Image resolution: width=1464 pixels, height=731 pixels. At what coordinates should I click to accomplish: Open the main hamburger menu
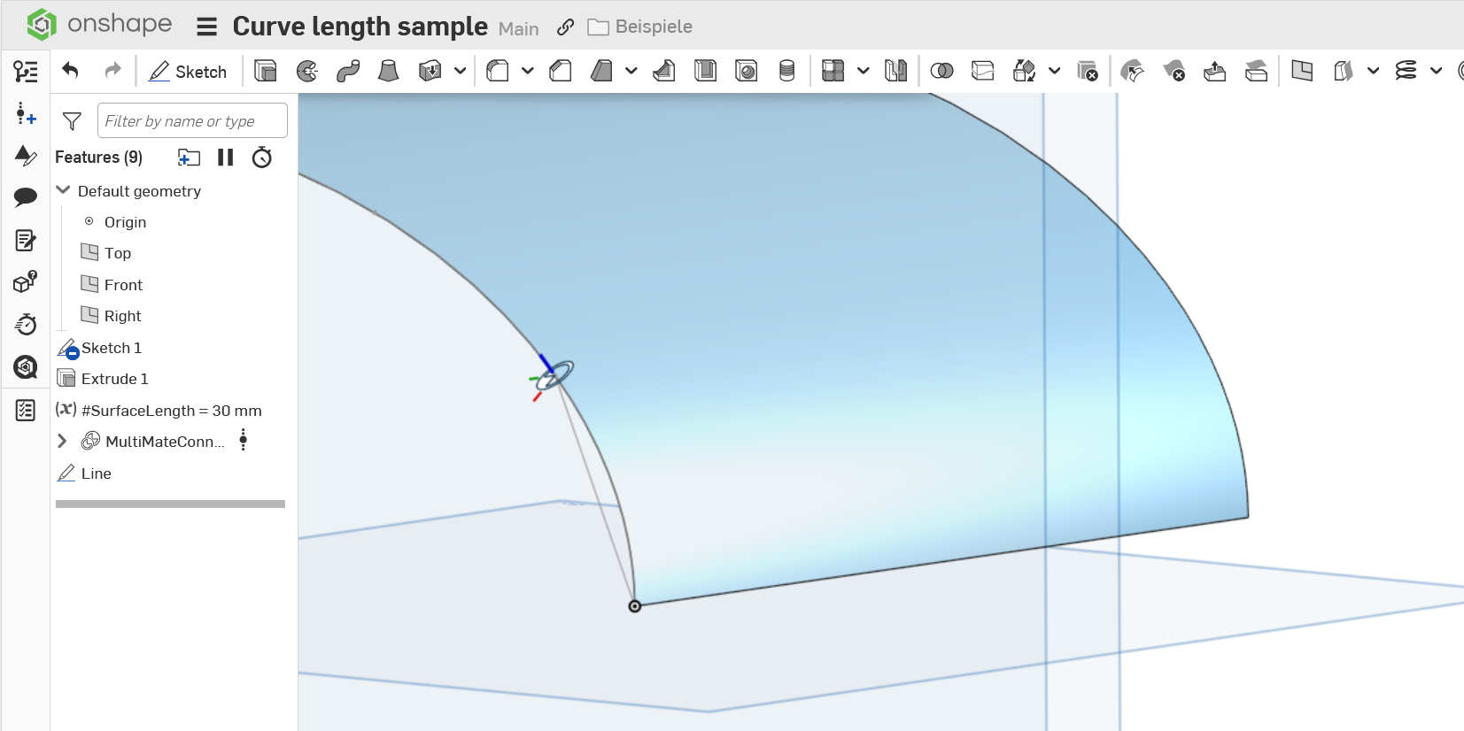(206, 27)
